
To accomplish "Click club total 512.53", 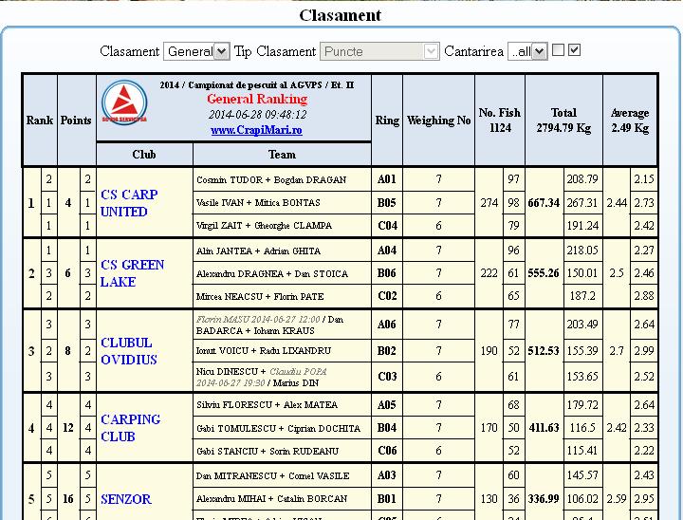I will pyautogui.click(x=544, y=351).
